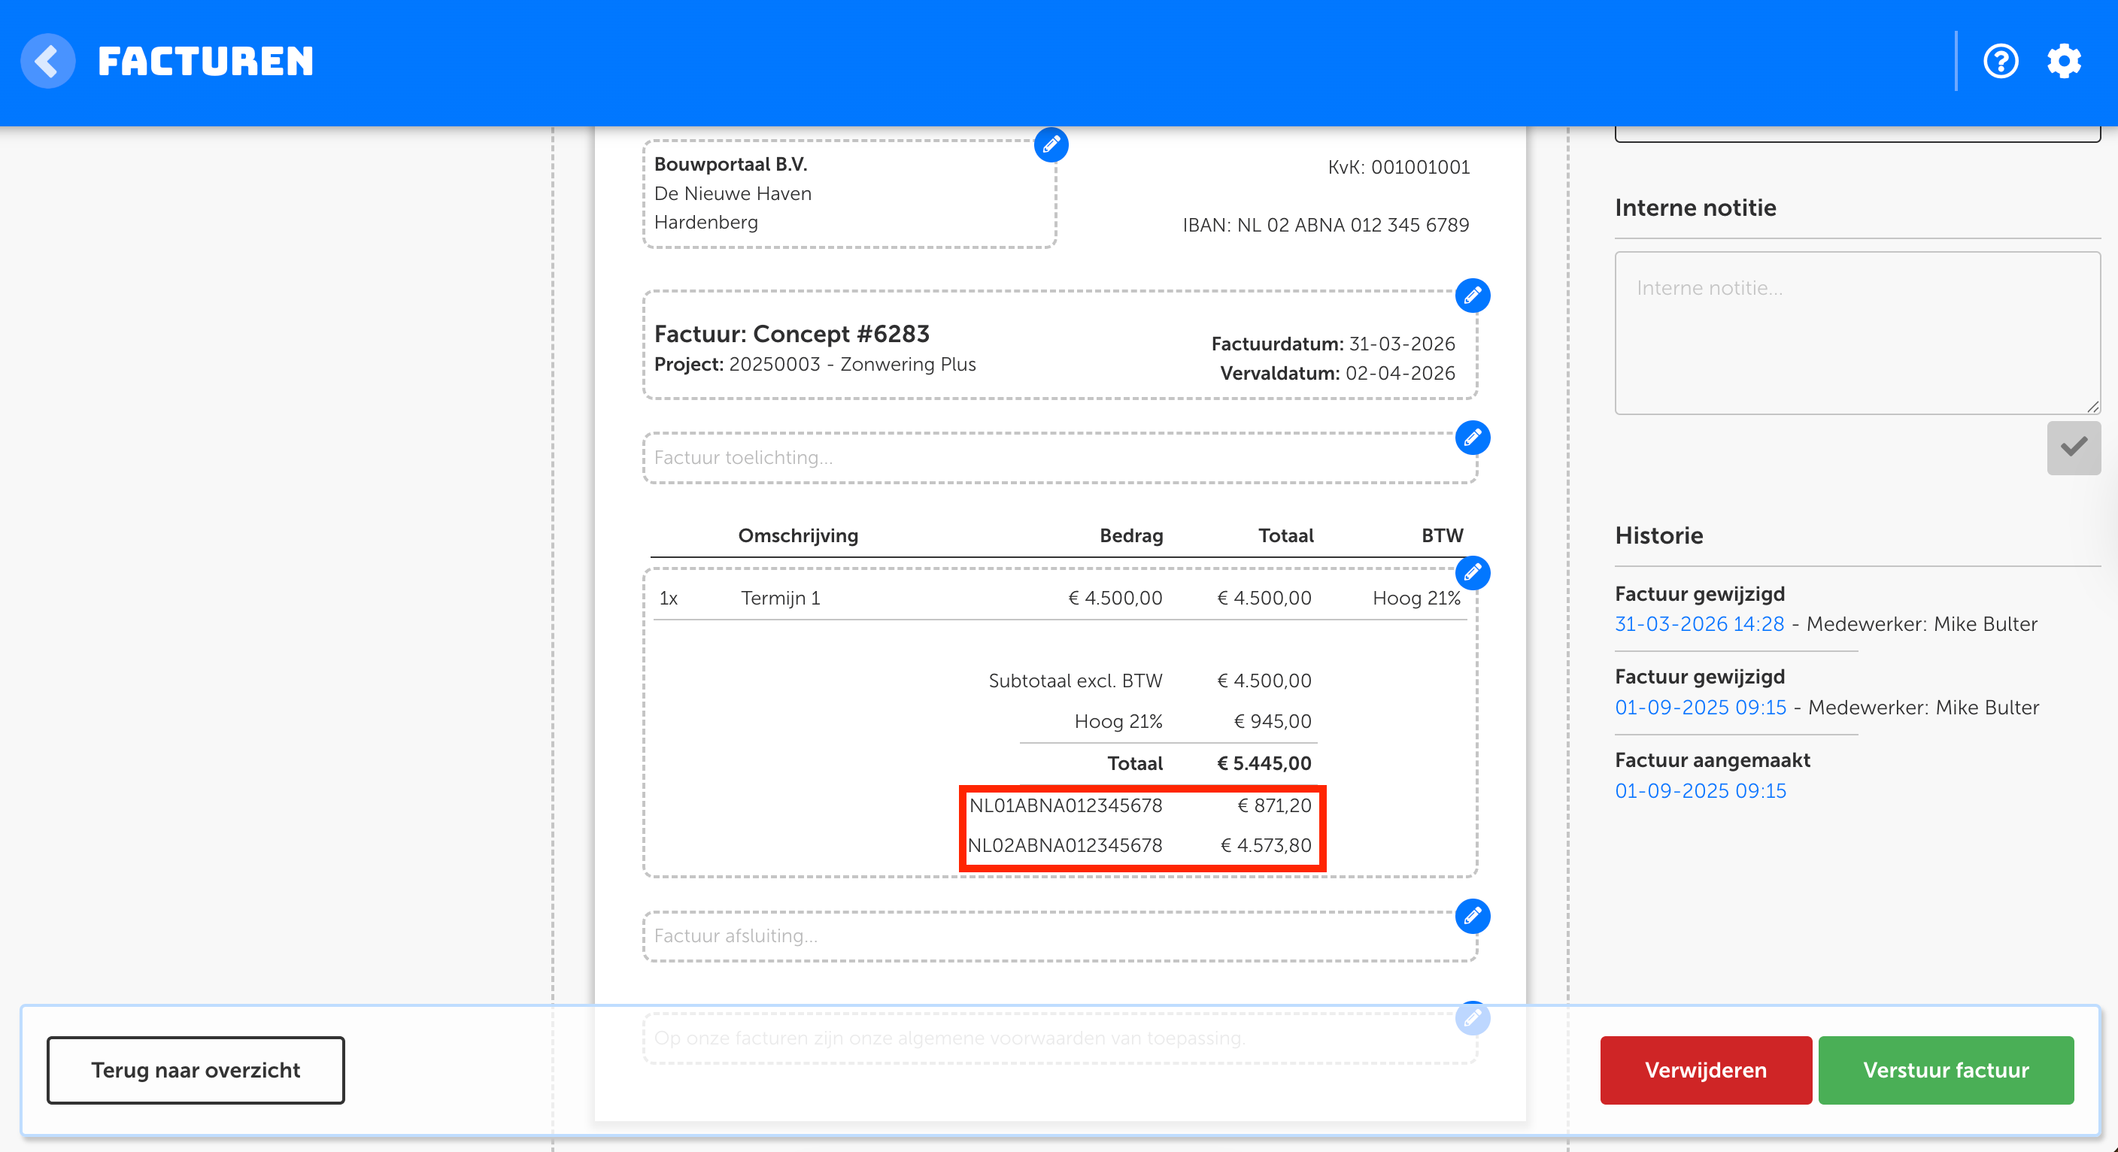2118x1152 pixels.
Task: Click the back arrow next to Facturen
Action: click(47, 61)
